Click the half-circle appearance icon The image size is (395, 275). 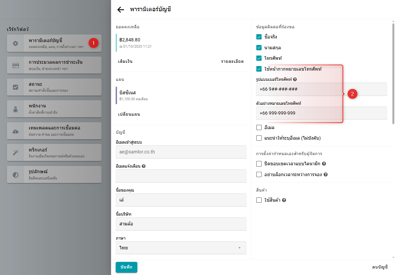(x=15, y=175)
